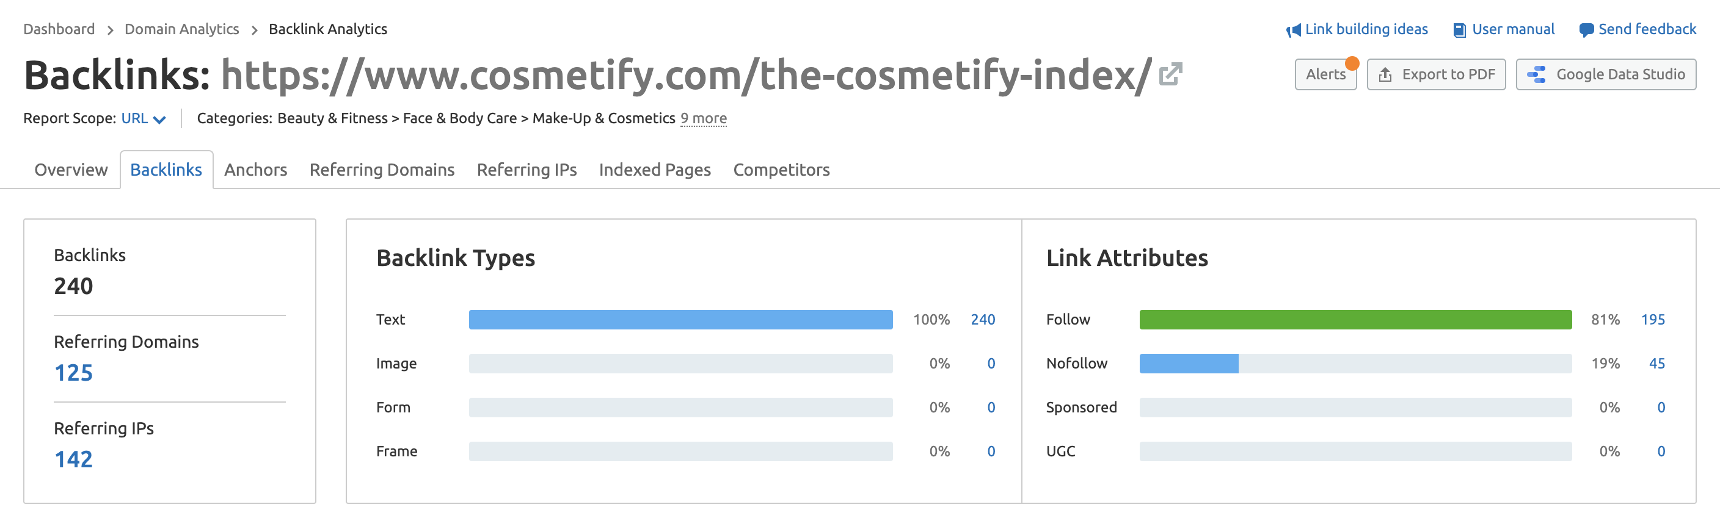The width and height of the screenshot is (1720, 521).
Task: Click breadcrumb arrow after Dashboard
Action: pos(110,30)
